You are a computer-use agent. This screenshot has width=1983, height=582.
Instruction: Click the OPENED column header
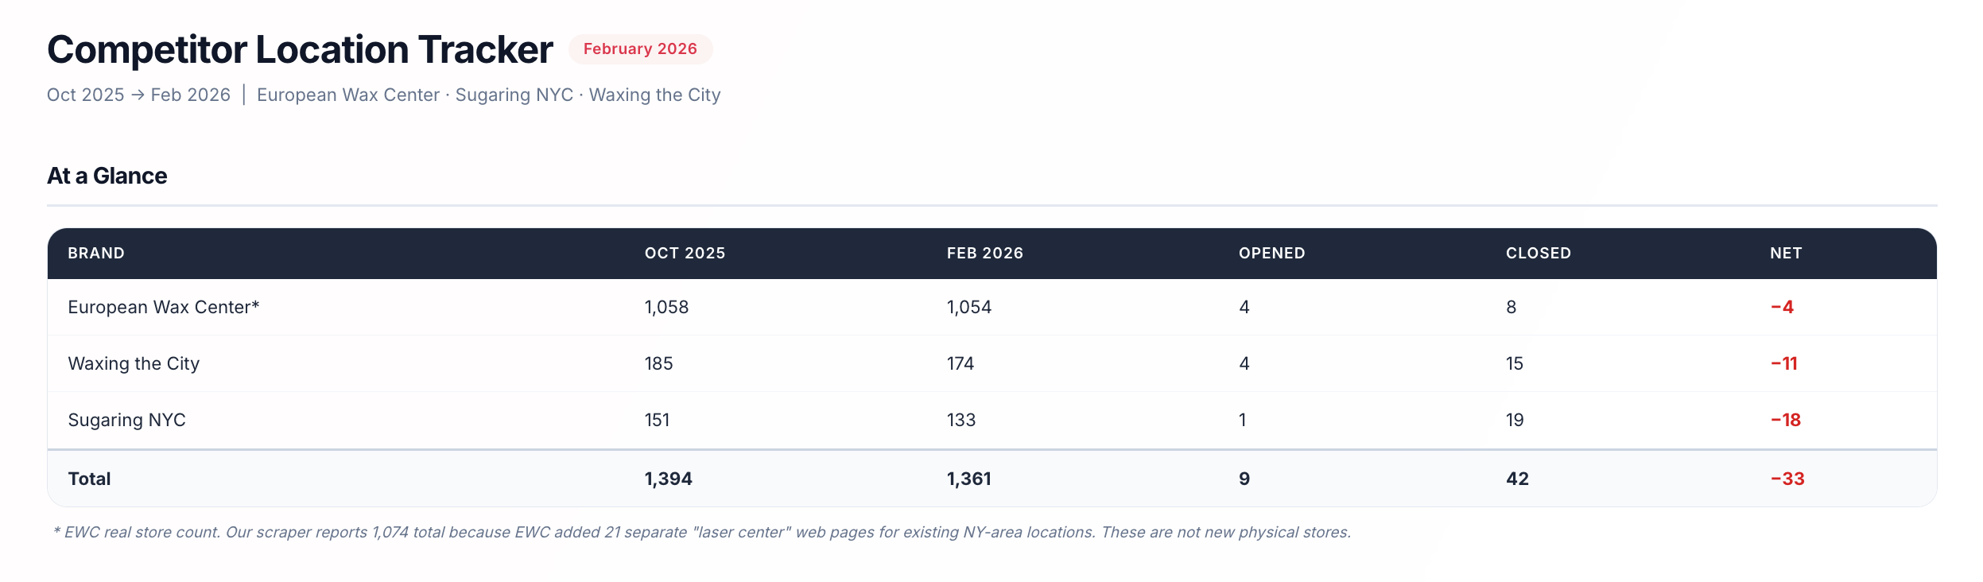[x=1271, y=253]
